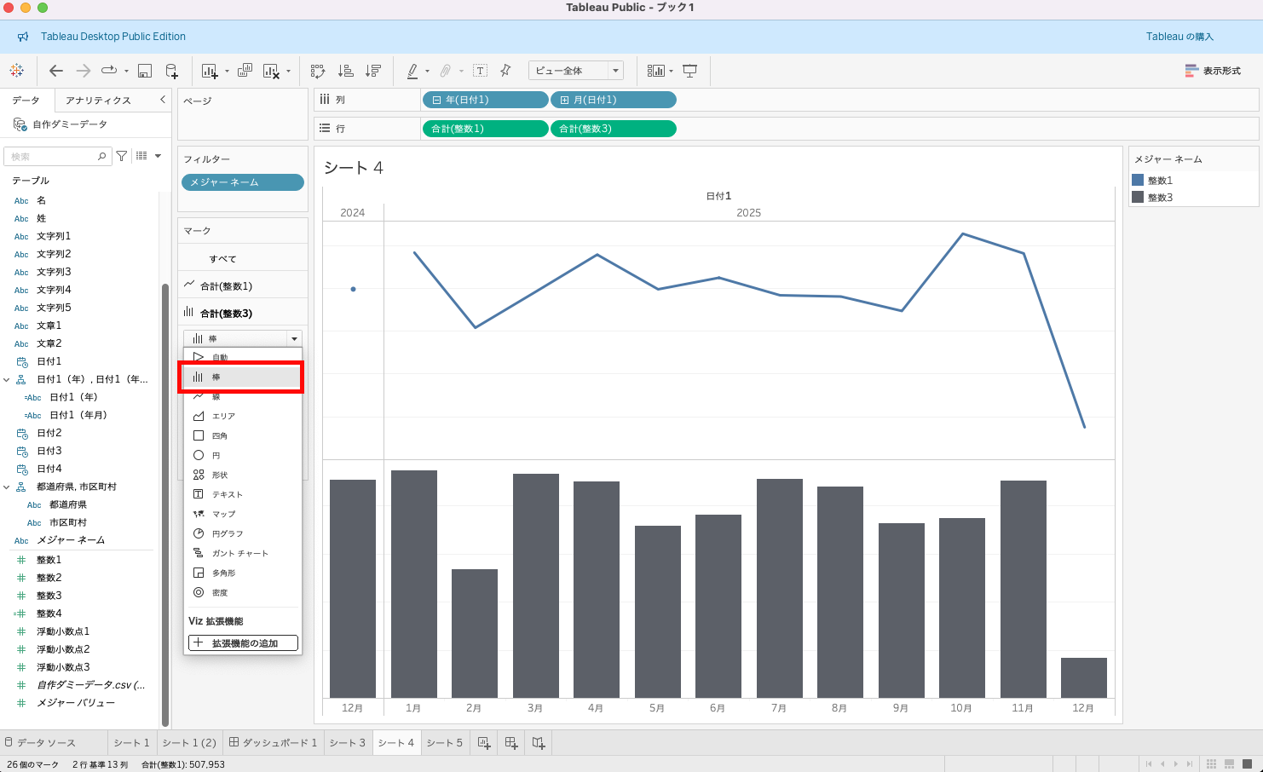Click the duplicate sheet toolbar icon
This screenshot has width=1263, height=772.
tap(245, 71)
